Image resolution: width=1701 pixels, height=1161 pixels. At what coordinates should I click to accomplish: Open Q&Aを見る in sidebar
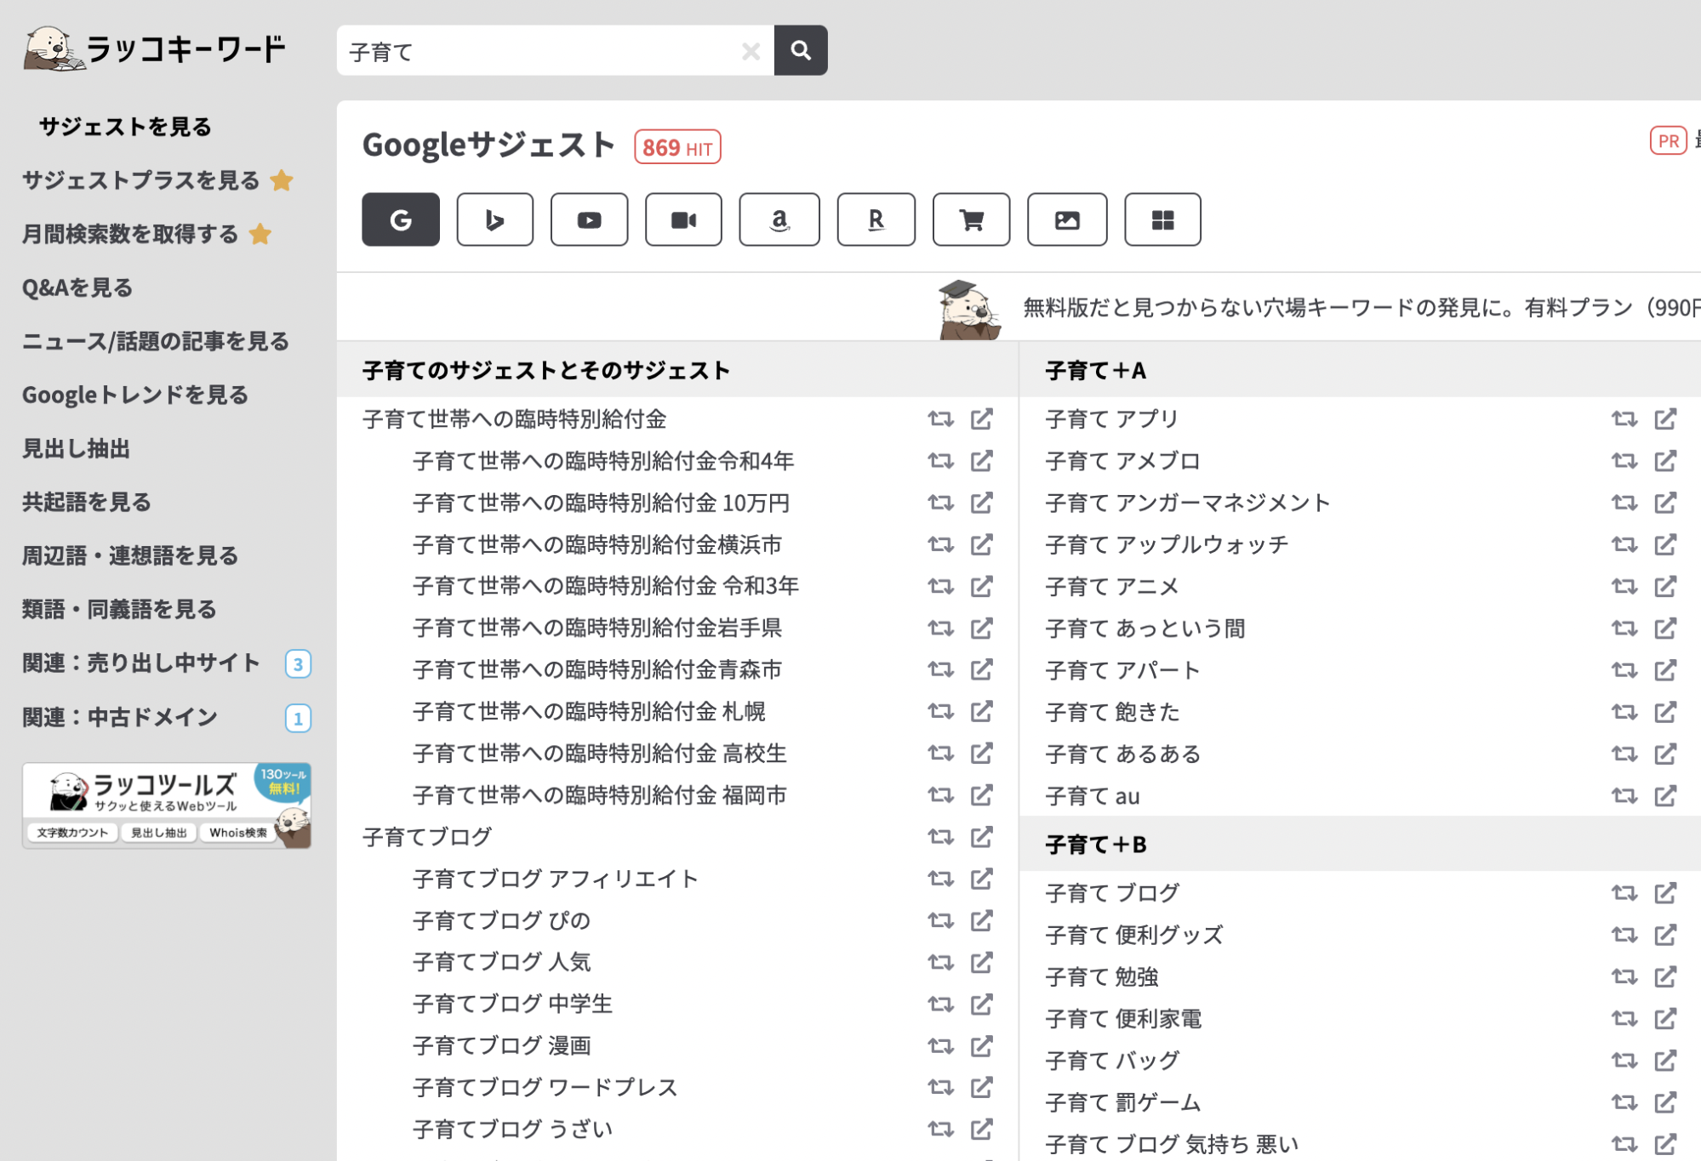(x=77, y=287)
